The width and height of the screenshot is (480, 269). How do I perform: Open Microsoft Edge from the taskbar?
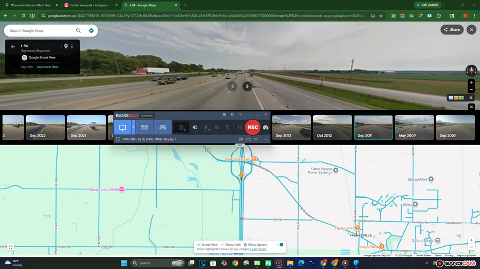[301, 263]
